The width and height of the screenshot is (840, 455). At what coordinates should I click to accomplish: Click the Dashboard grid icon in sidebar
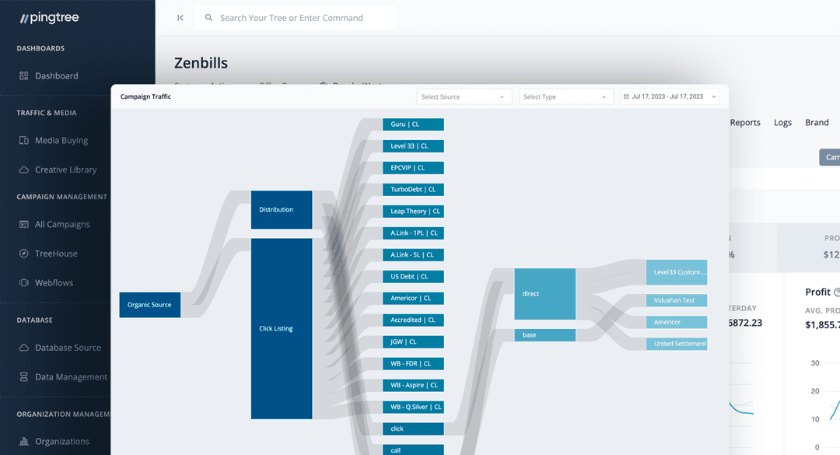click(x=23, y=76)
